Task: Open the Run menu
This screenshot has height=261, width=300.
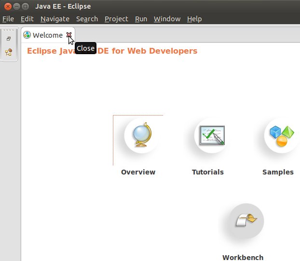Action: click(141, 19)
